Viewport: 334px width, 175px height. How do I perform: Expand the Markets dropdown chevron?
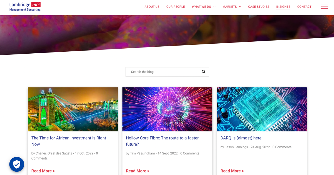tap(240, 7)
